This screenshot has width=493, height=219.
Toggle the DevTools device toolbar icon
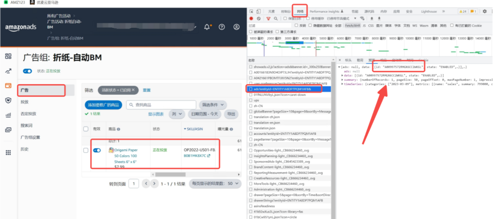click(258, 11)
